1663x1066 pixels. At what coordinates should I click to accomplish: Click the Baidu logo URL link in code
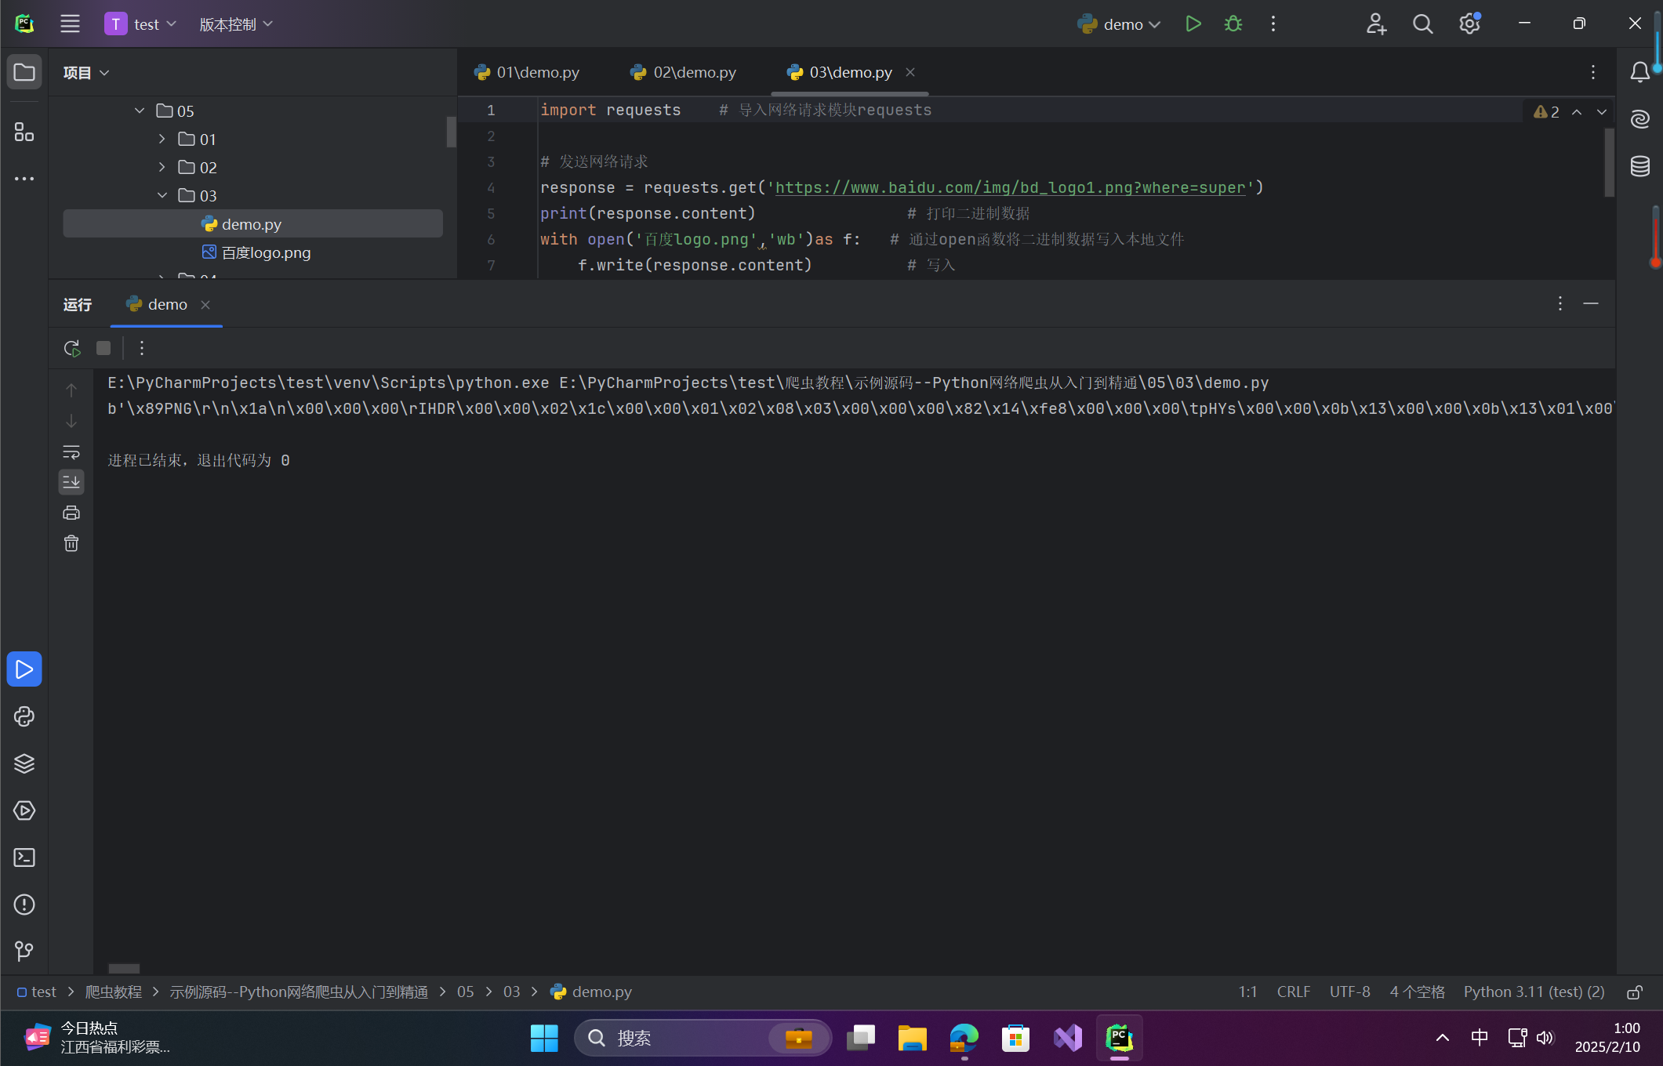(x=1010, y=187)
